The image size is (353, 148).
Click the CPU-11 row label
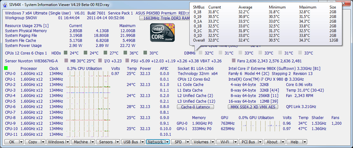pyautogui.click(x=11, y=134)
